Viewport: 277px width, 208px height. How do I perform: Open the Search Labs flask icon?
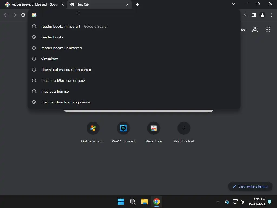[x=255, y=30]
